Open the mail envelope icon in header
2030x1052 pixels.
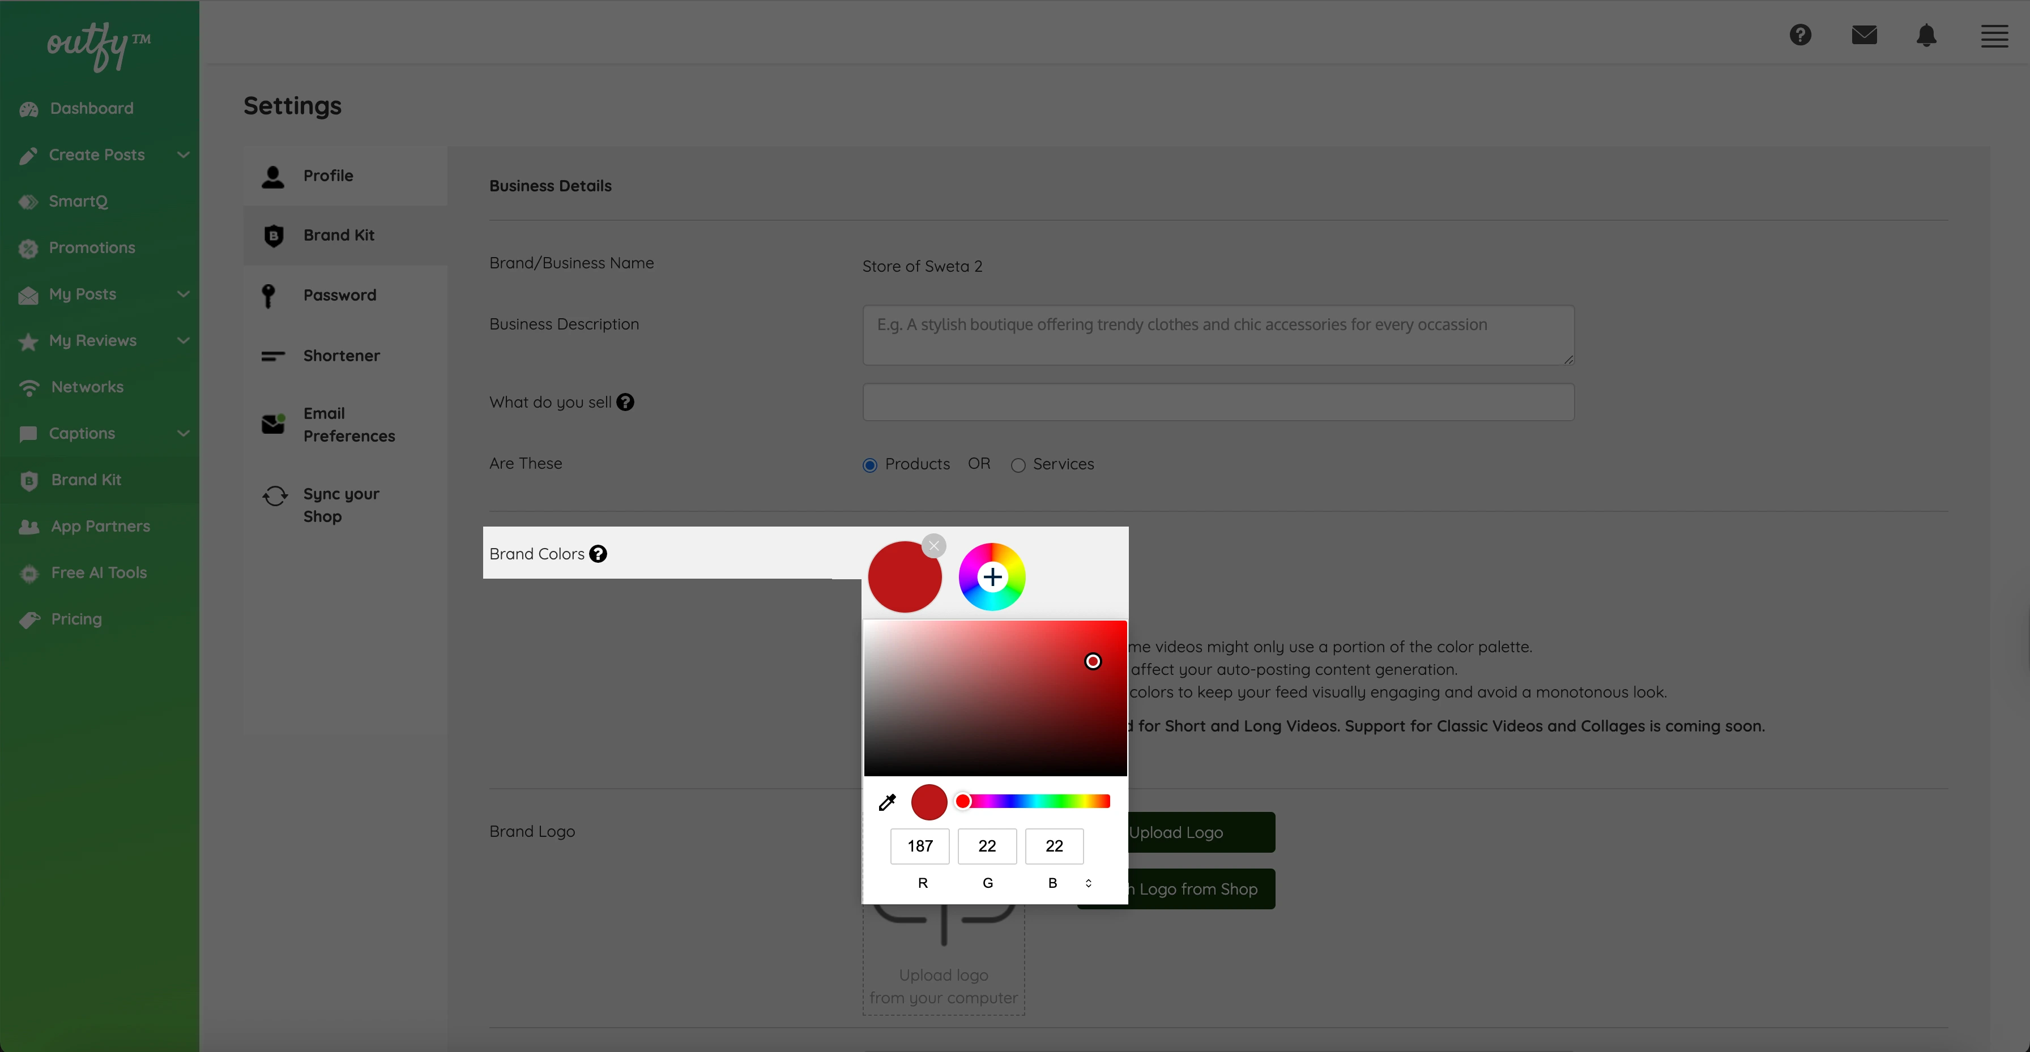[1863, 35]
